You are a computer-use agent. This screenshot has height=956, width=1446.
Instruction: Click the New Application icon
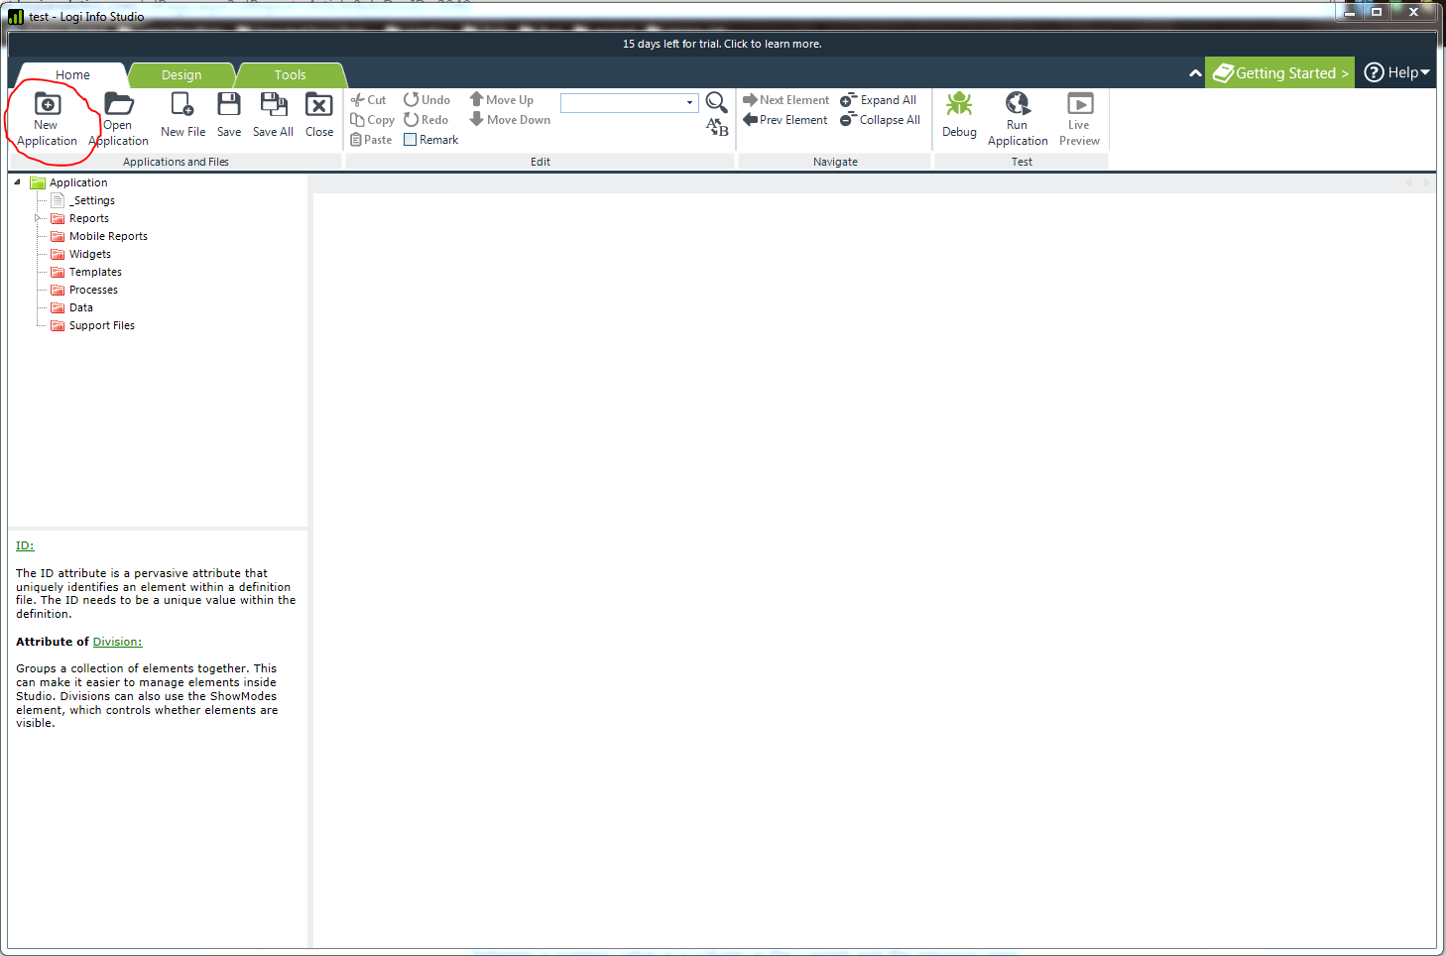[x=47, y=105]
